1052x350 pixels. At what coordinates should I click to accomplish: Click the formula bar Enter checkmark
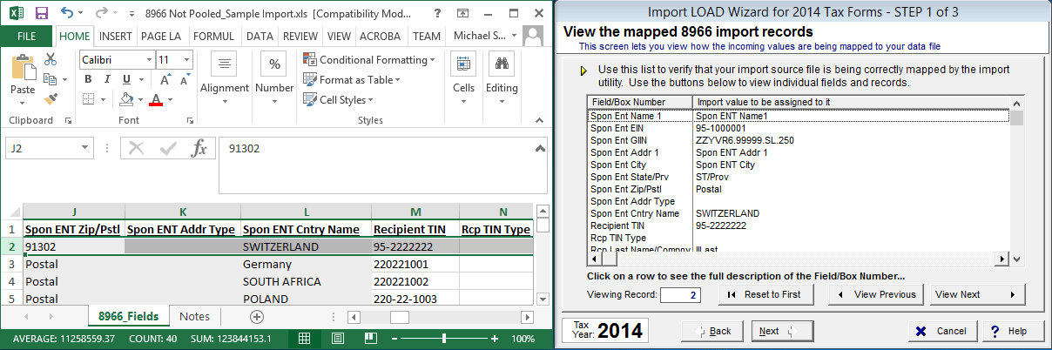pos(168,148)
